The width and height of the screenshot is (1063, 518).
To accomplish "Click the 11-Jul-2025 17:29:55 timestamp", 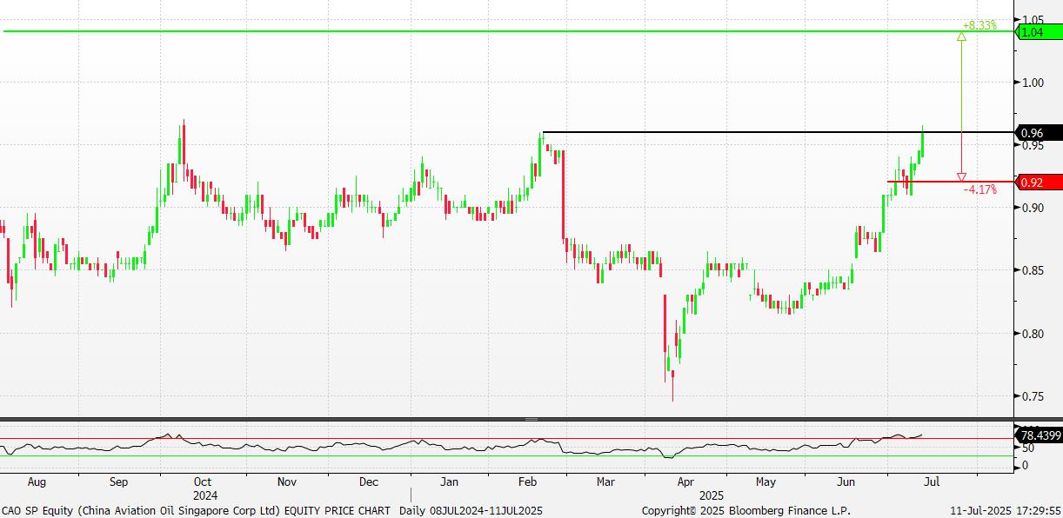I will [x=1004, y=511].
